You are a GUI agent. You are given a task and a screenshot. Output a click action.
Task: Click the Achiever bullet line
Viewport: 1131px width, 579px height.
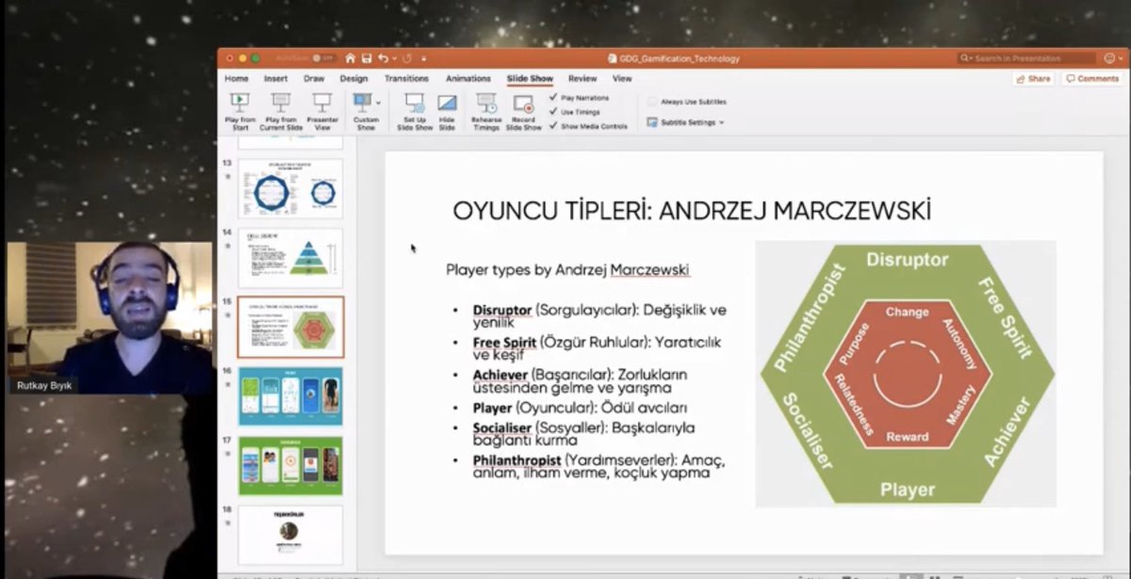(x=581, y=381)
